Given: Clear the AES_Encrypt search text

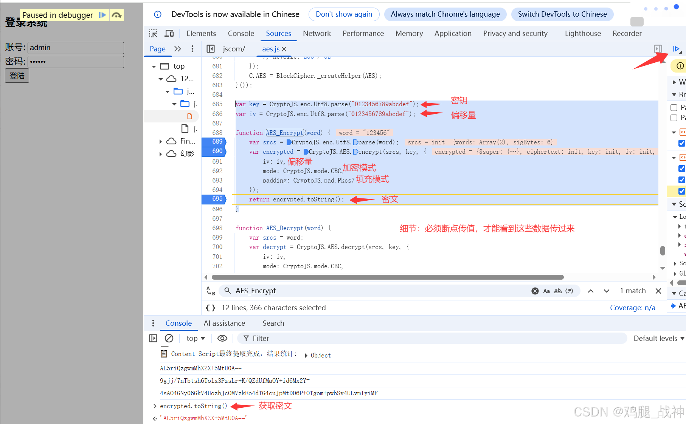Looking at the screenshot, I should click(x=535, y=291).
